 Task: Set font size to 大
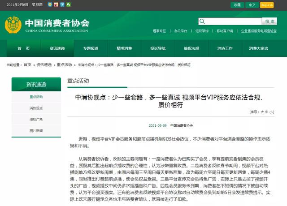[x=261, y=112]
